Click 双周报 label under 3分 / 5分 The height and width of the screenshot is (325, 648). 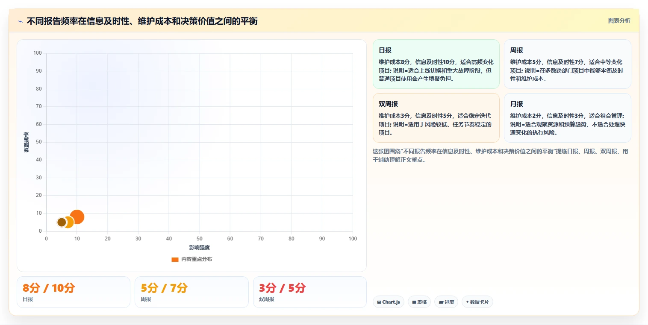(267, 299)
